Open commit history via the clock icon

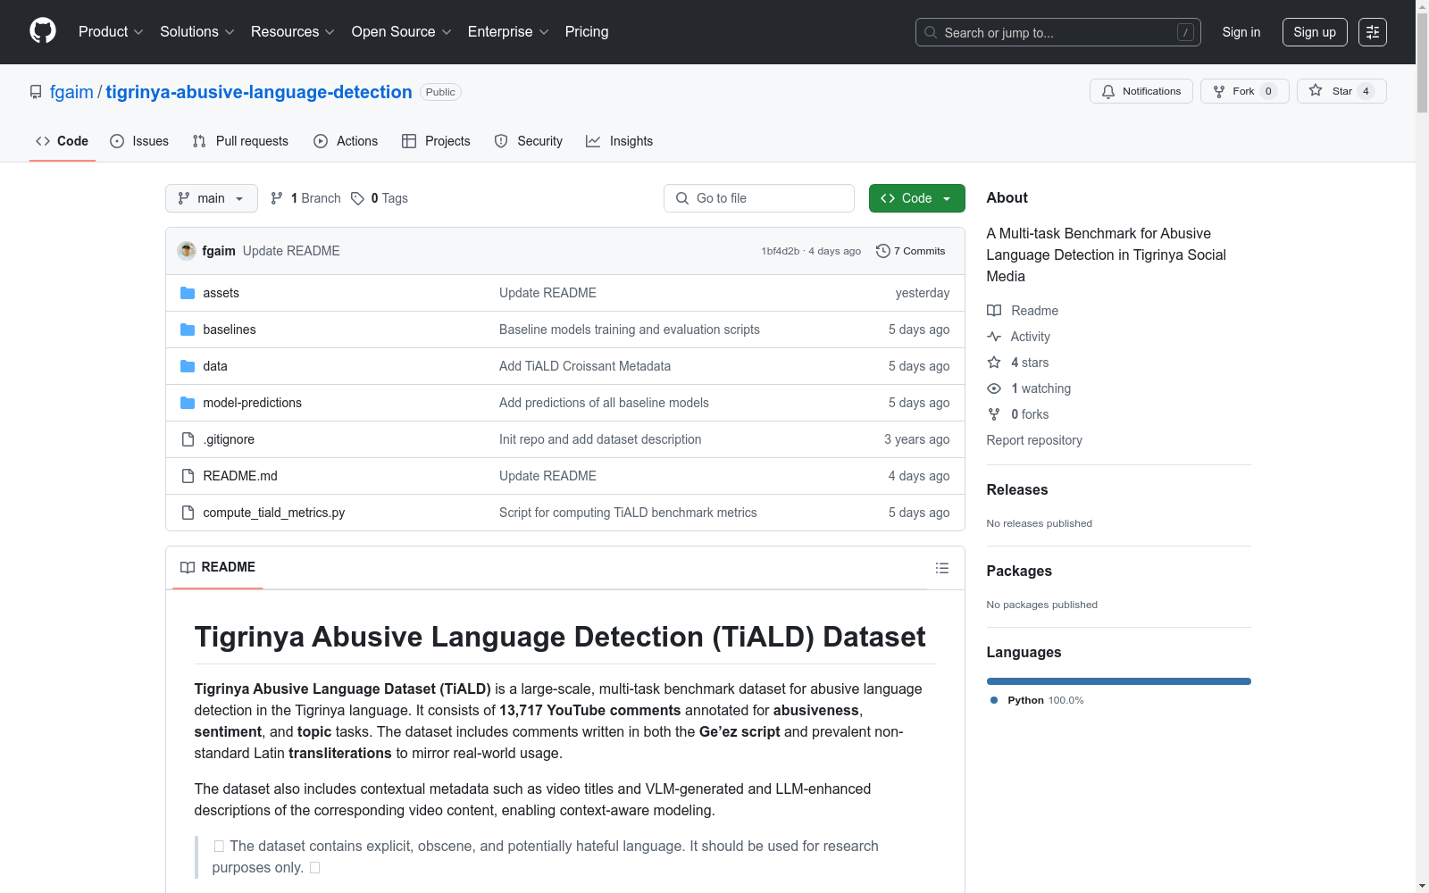883,251
